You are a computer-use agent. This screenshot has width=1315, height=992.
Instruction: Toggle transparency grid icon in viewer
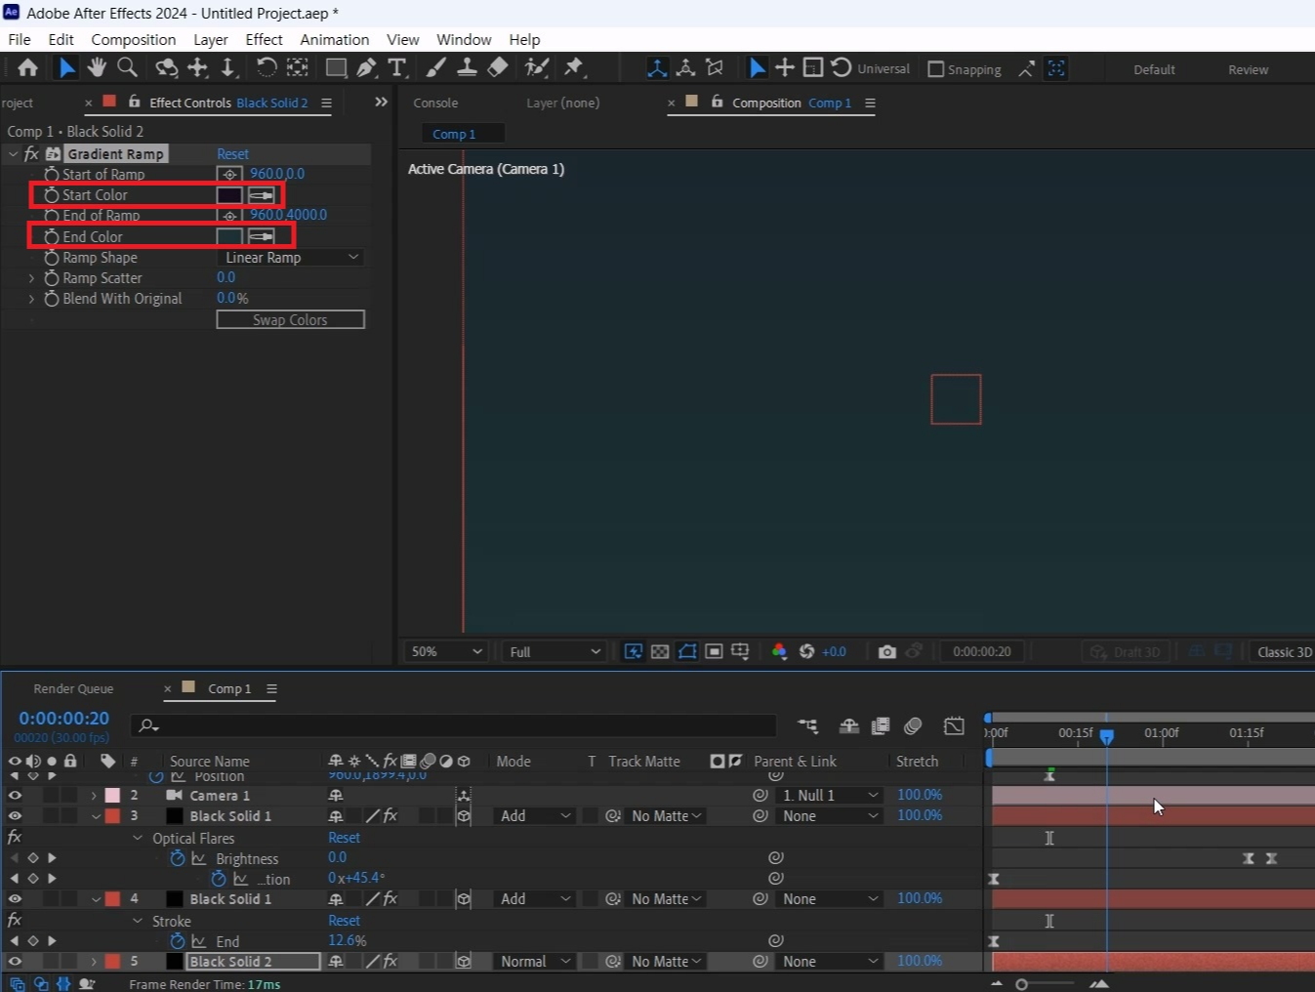tap(660, 651)
